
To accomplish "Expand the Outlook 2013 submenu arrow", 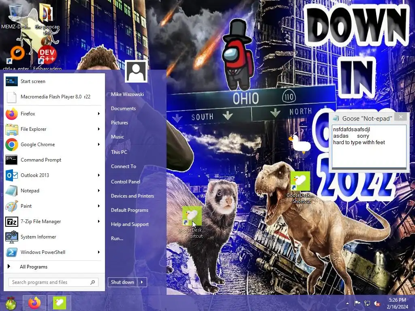I will [99, 175].
